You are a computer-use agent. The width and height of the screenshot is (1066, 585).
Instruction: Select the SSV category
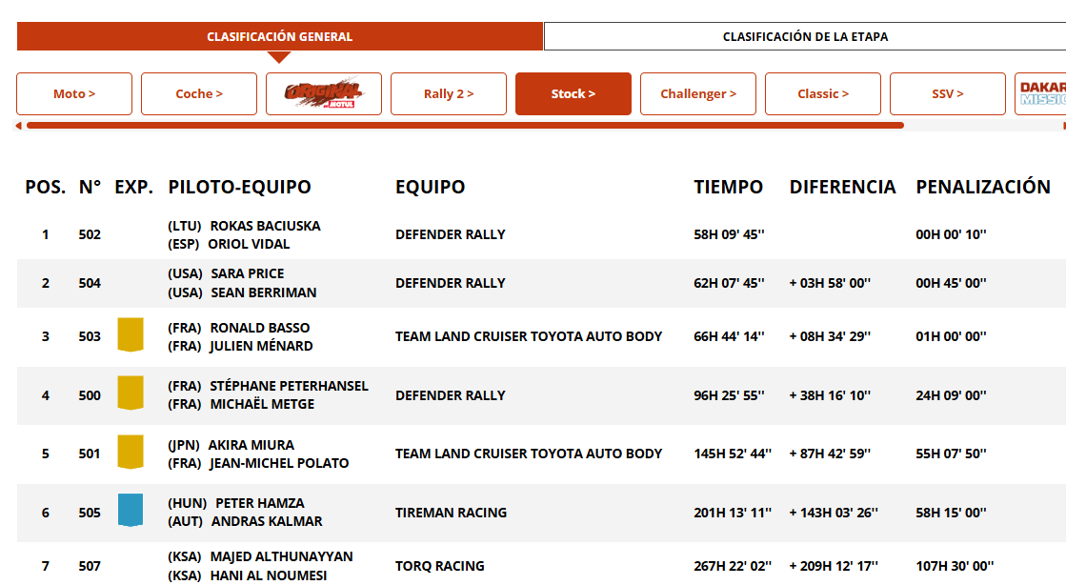(x=948, y=94)
